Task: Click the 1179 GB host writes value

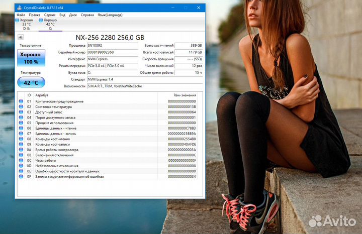Action: 189,52
